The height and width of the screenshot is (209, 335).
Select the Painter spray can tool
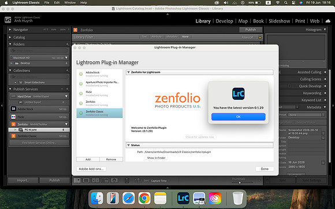[126, 180]
